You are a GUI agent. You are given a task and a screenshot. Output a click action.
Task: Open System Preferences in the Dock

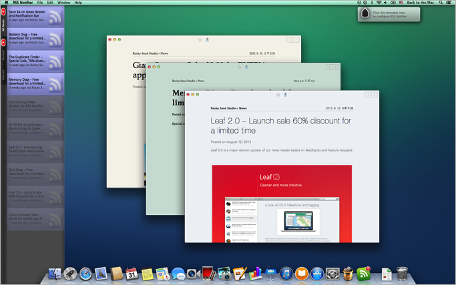332,274
